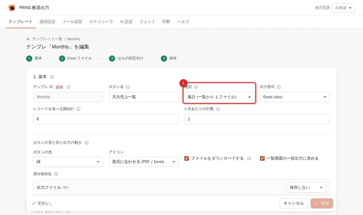The width and height of the screenshot is (363, 215).
Task: Uncheck 一覧画面の一括出力に含める checkbox
Action: pyautogui.click(x=262, y=158)
